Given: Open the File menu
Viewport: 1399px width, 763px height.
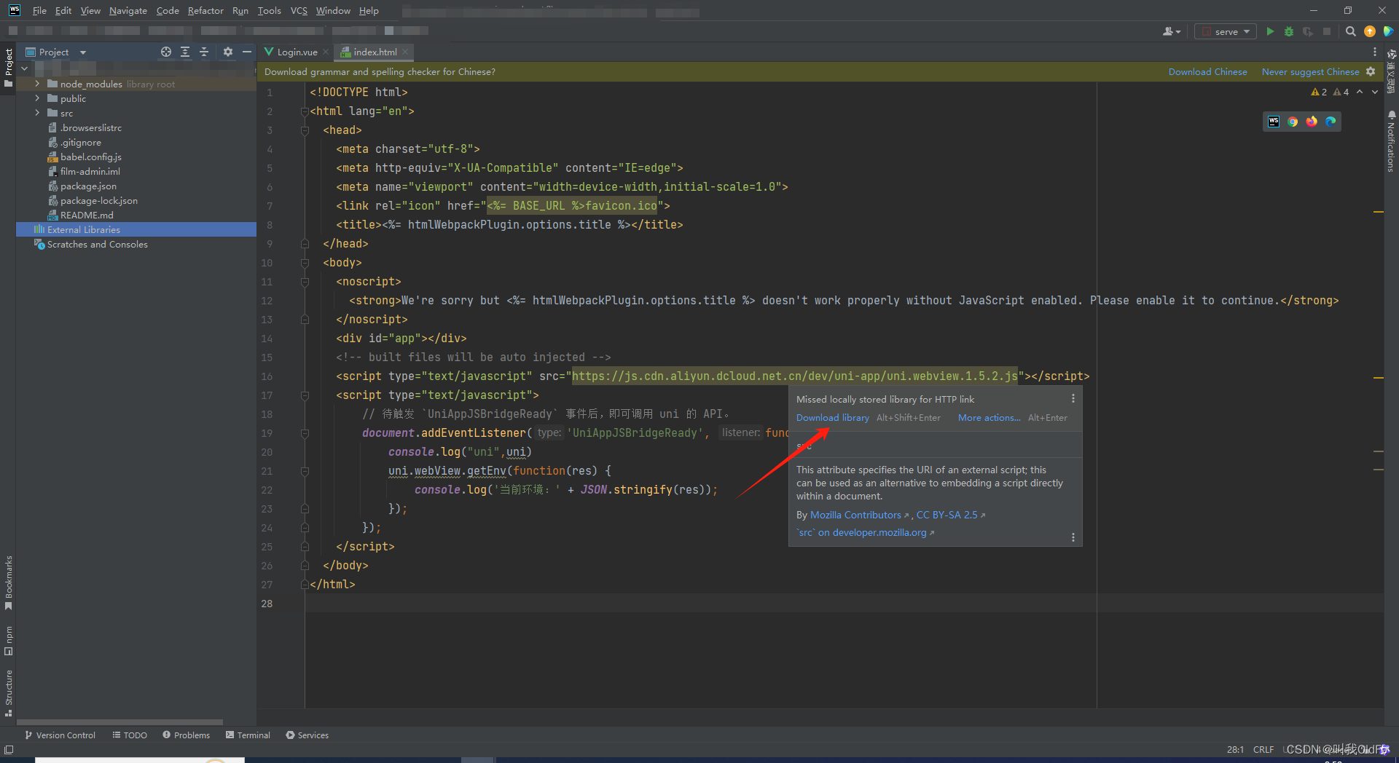Looking at the screenshot, I should pyautogui.click(x=39, y=10).
